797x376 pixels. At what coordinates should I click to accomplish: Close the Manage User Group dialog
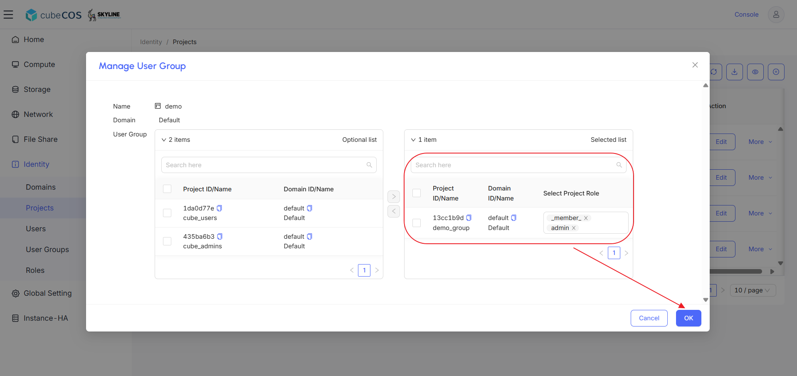click(695, 65)
